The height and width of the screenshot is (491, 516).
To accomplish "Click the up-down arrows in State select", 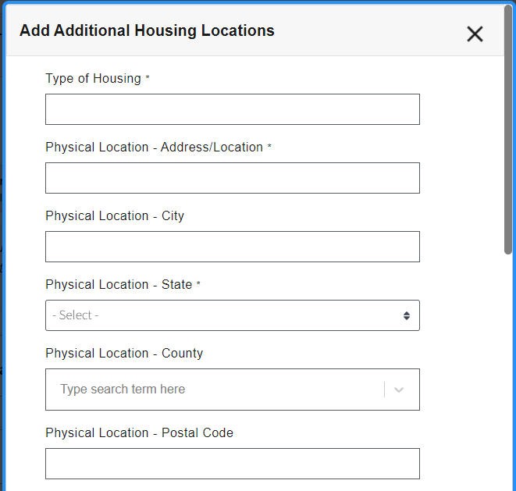I will point(407,315).
